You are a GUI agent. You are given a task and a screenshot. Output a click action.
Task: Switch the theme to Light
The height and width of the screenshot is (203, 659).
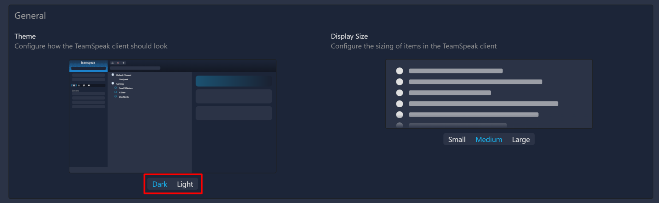[x=185, y=184]
